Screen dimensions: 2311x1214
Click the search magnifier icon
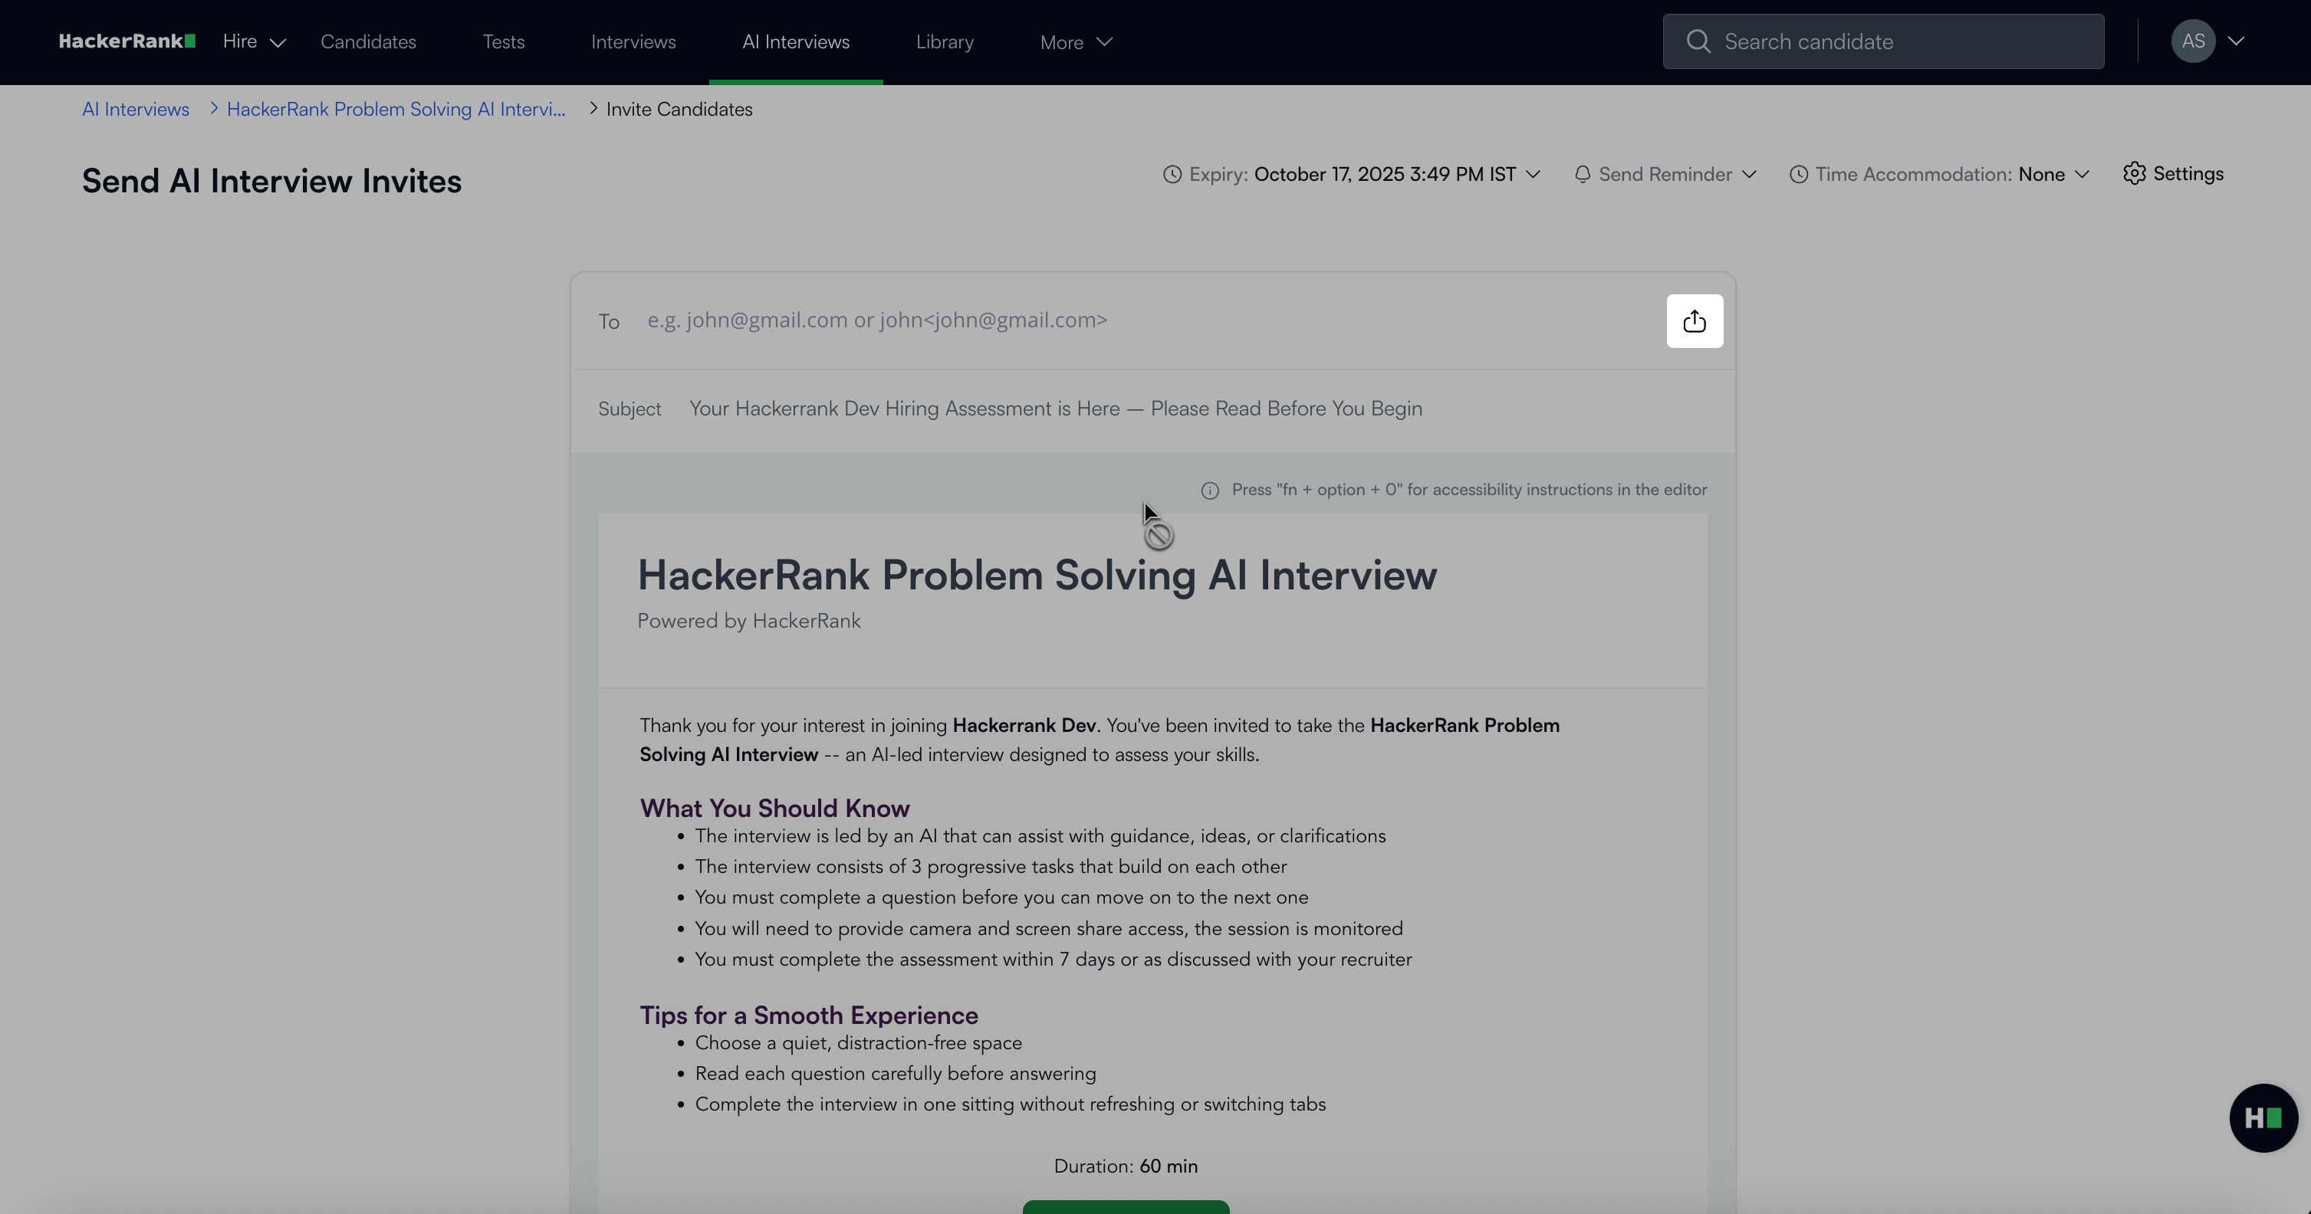click(x=1698, y=41)
